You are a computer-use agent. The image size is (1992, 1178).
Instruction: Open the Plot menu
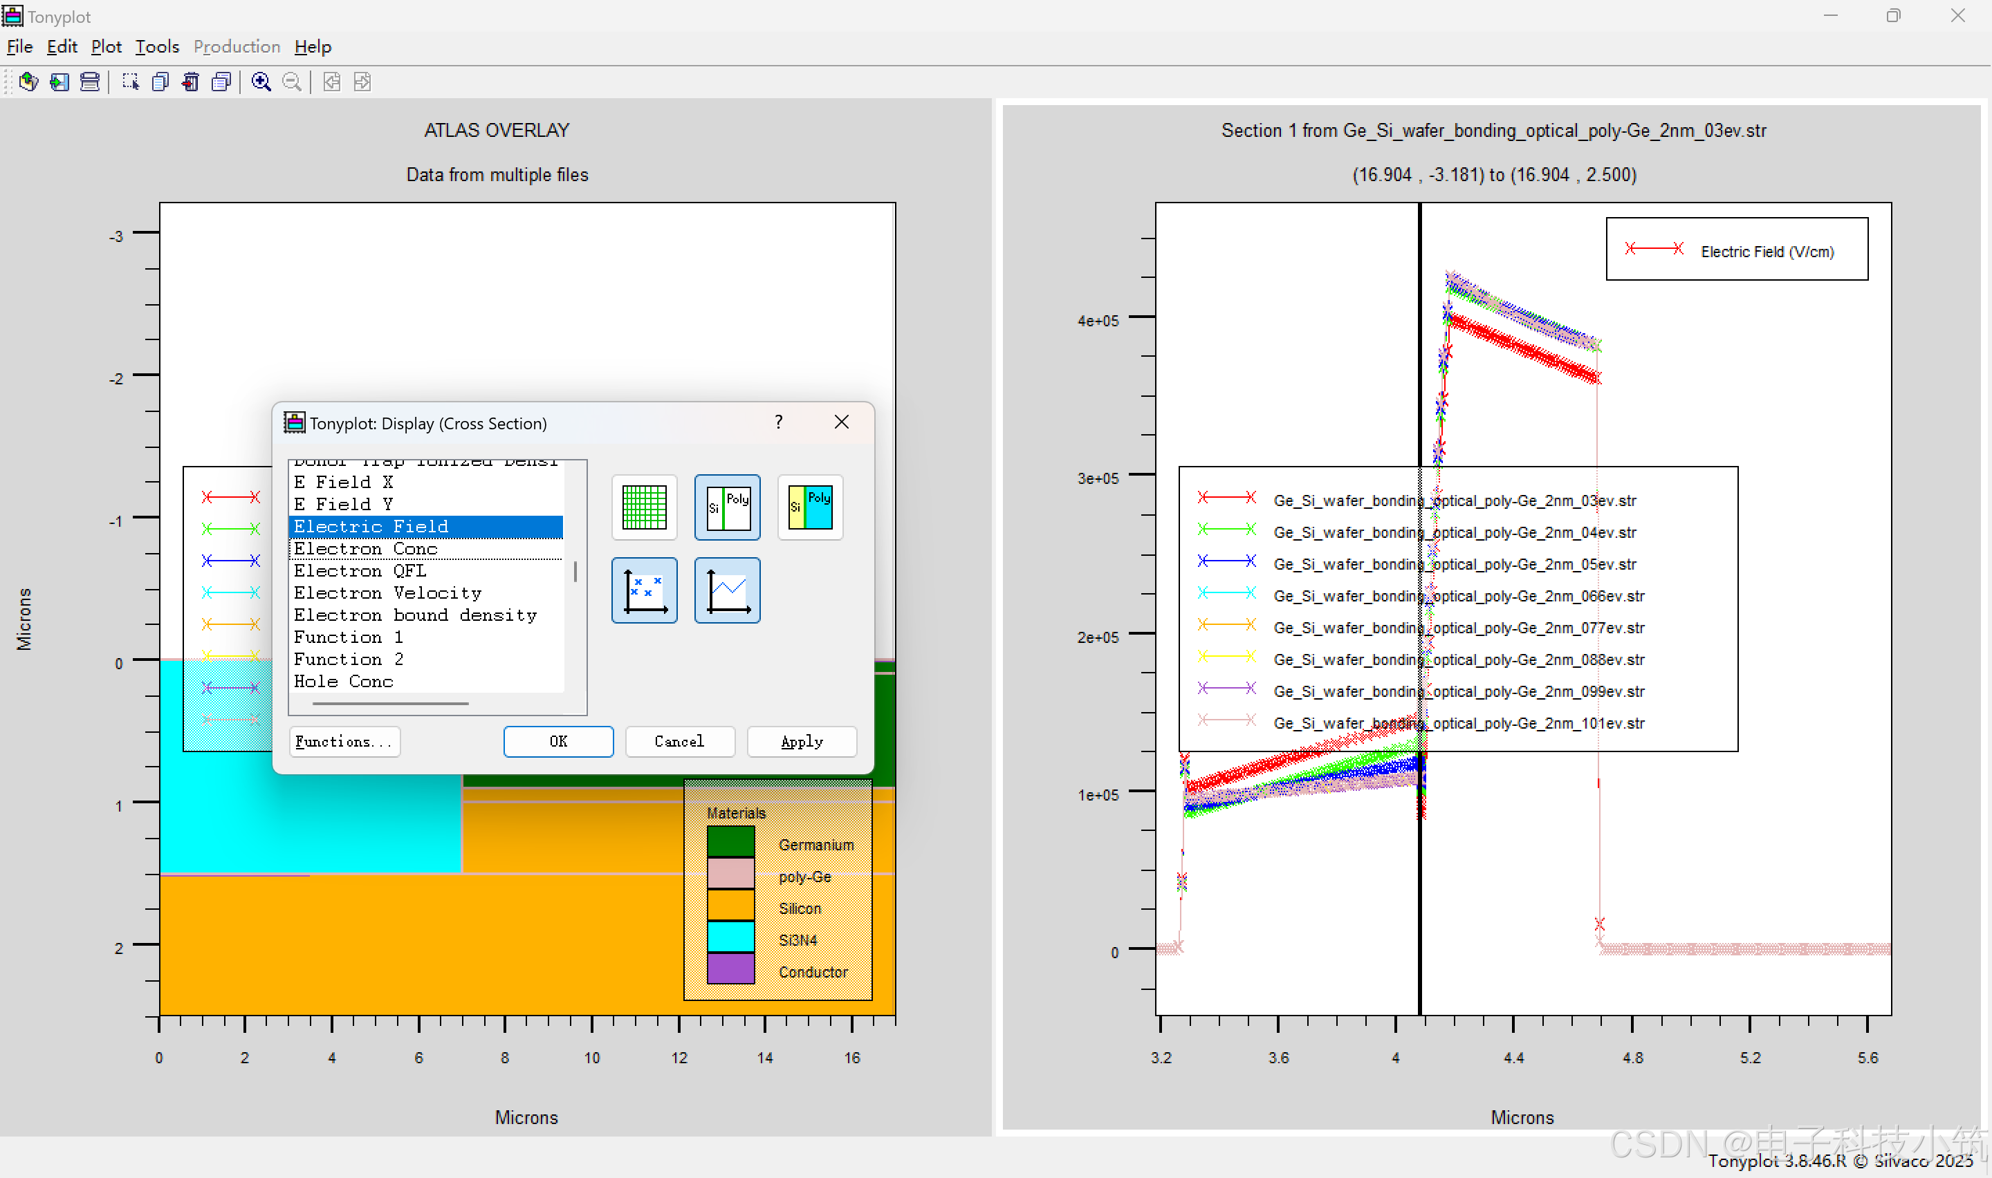coord(106,47)
